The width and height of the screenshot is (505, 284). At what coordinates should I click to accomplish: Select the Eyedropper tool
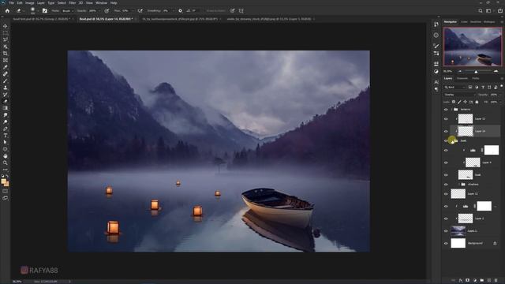coord(6,67)
